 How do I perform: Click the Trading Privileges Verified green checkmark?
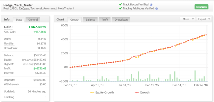pos(120,8)
